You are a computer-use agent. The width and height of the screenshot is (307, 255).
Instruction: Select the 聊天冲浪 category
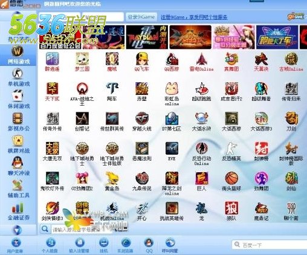point(18,167)
